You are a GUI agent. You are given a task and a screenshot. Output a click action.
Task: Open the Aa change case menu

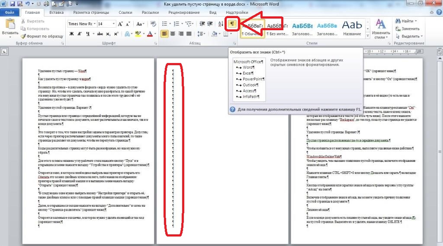click(140, 24)
